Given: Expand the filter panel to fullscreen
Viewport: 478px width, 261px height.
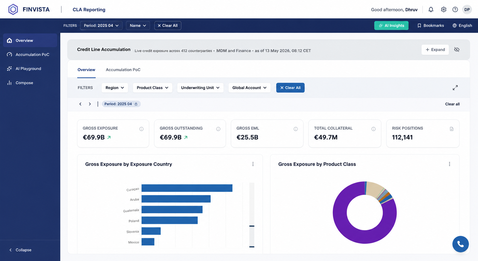Looking at the screenshot, I should click(455, 88).
